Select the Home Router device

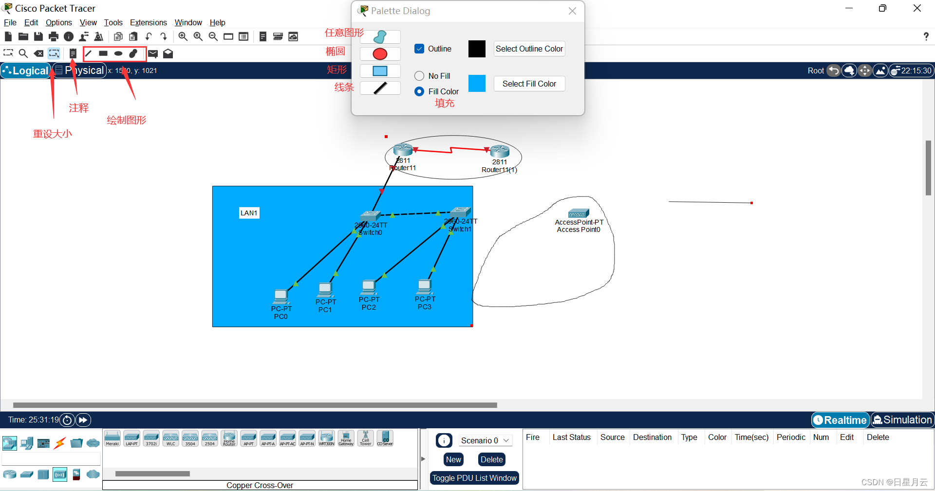click(229, 438)
